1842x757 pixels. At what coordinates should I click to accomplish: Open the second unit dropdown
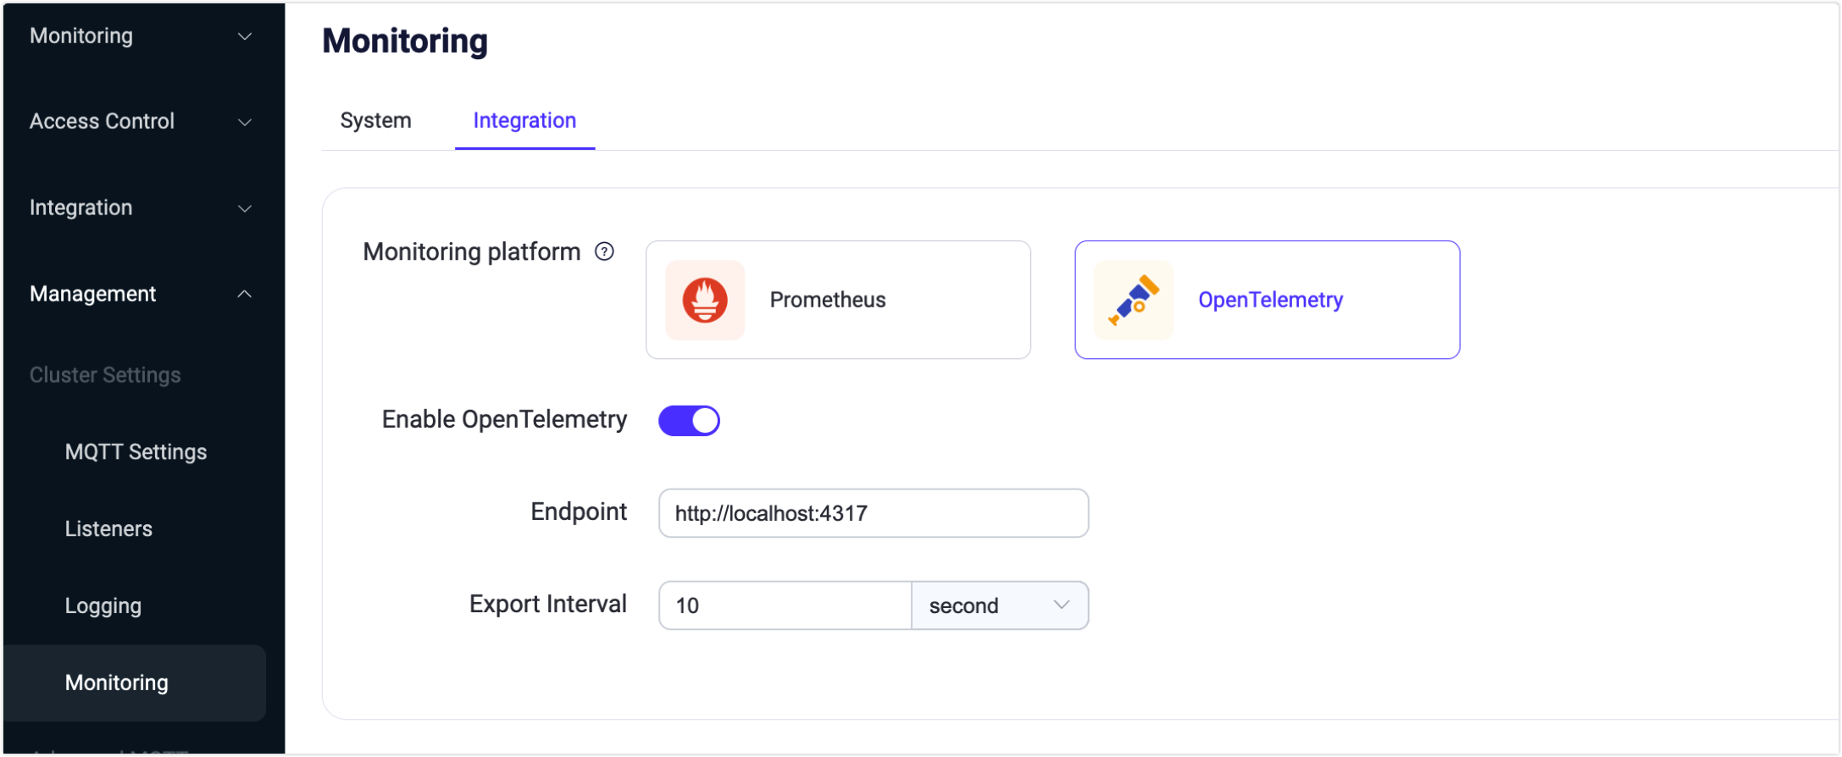tap(1000, 605)
